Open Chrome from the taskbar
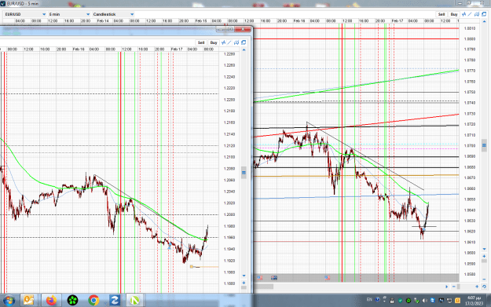Viewport: 491px width, 307px height. 93,301
